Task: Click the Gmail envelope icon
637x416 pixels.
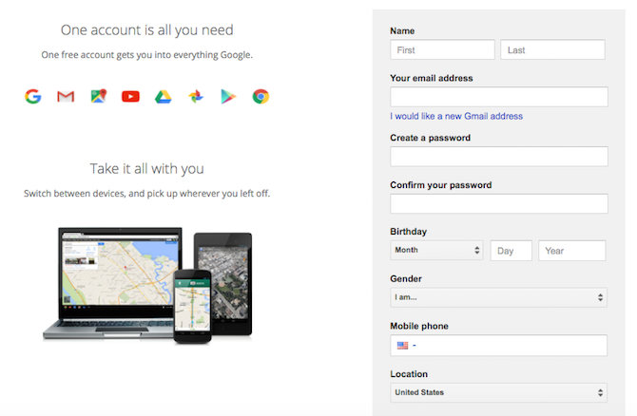Action: tap(66, 96)
